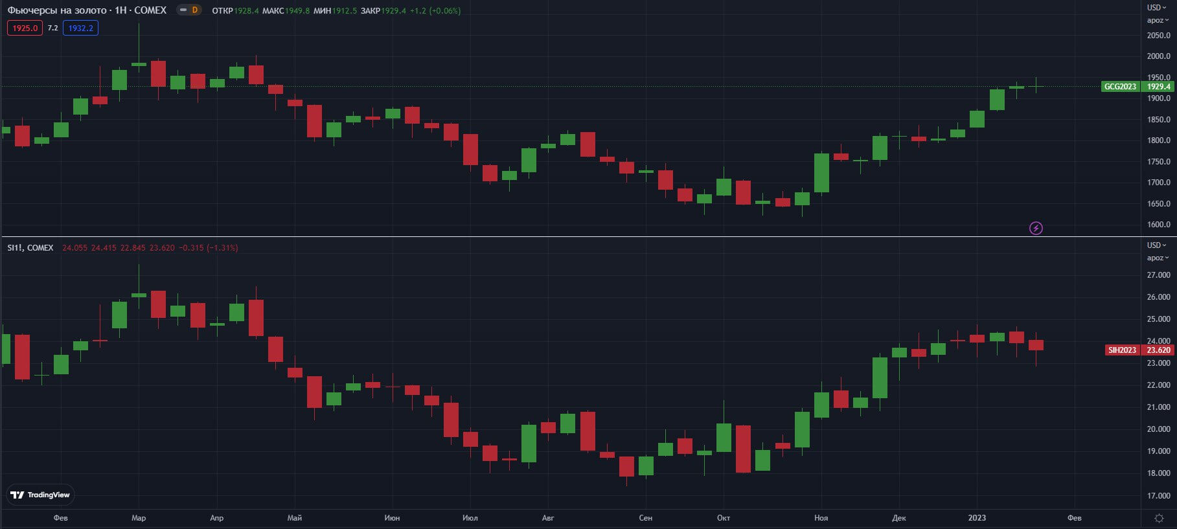The width and height of the screenshot is (1177, 529).
Task: Click the ЗАКР 1929.4 close value
Action: 383,11
